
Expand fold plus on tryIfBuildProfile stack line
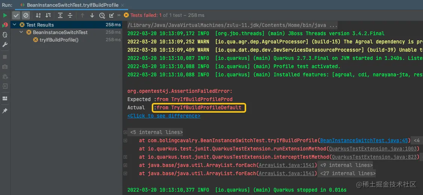click(125, 141)
